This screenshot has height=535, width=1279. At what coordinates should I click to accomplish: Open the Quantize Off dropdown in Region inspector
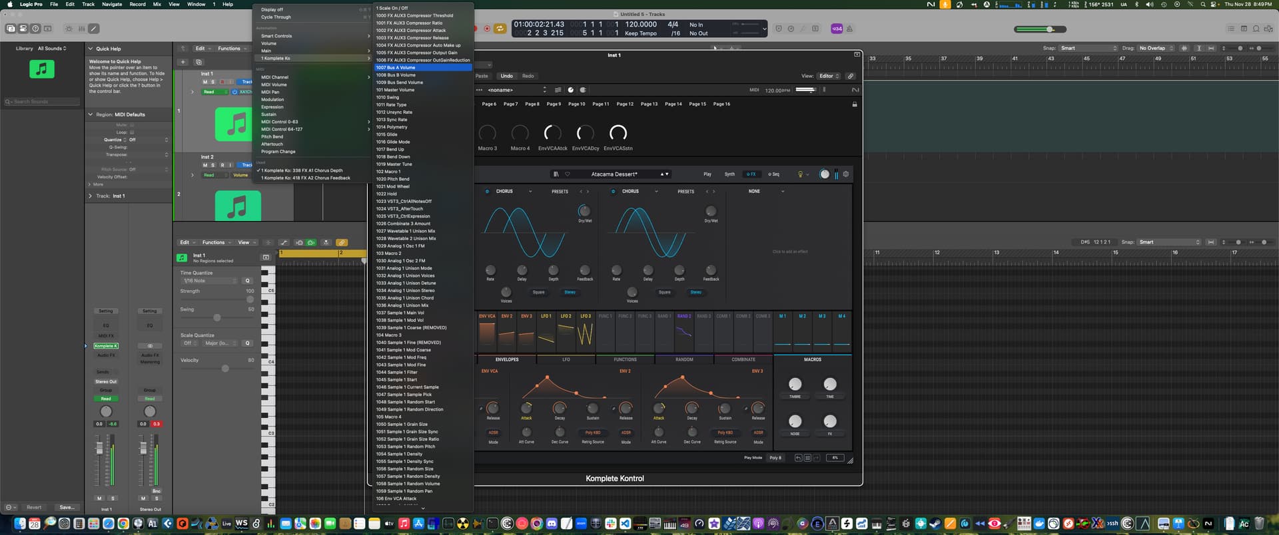coord(148,140)
